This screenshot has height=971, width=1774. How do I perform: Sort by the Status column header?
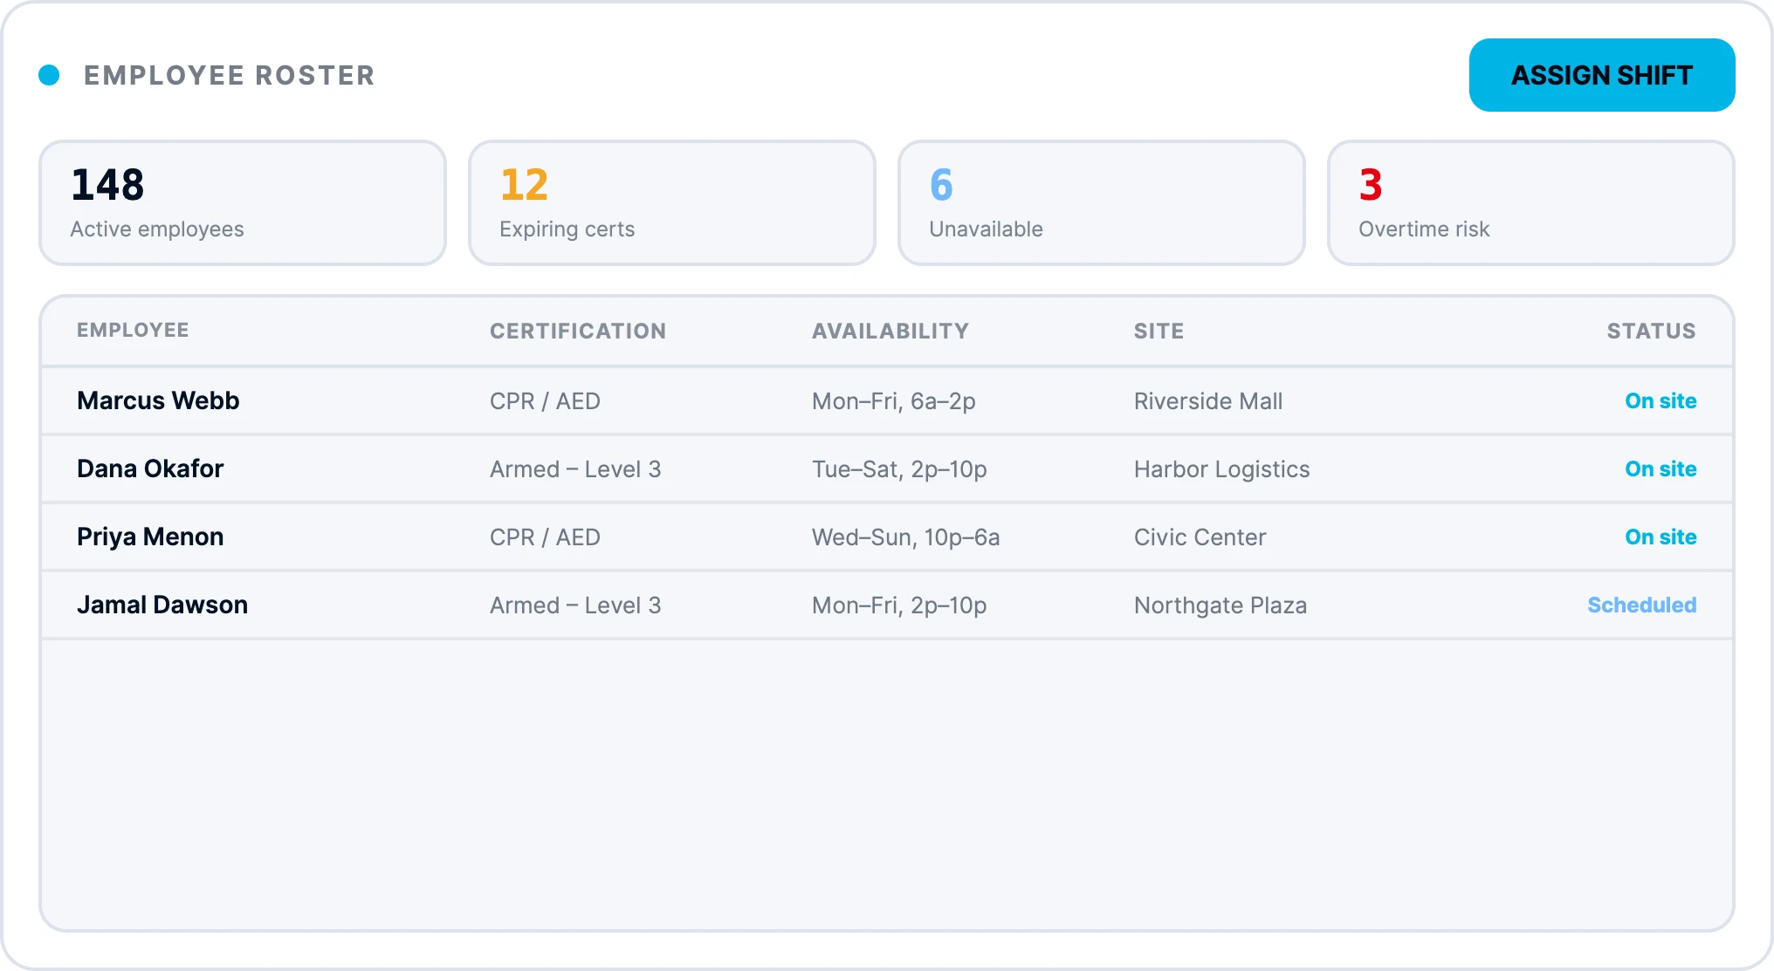[x=1651, y=332]
